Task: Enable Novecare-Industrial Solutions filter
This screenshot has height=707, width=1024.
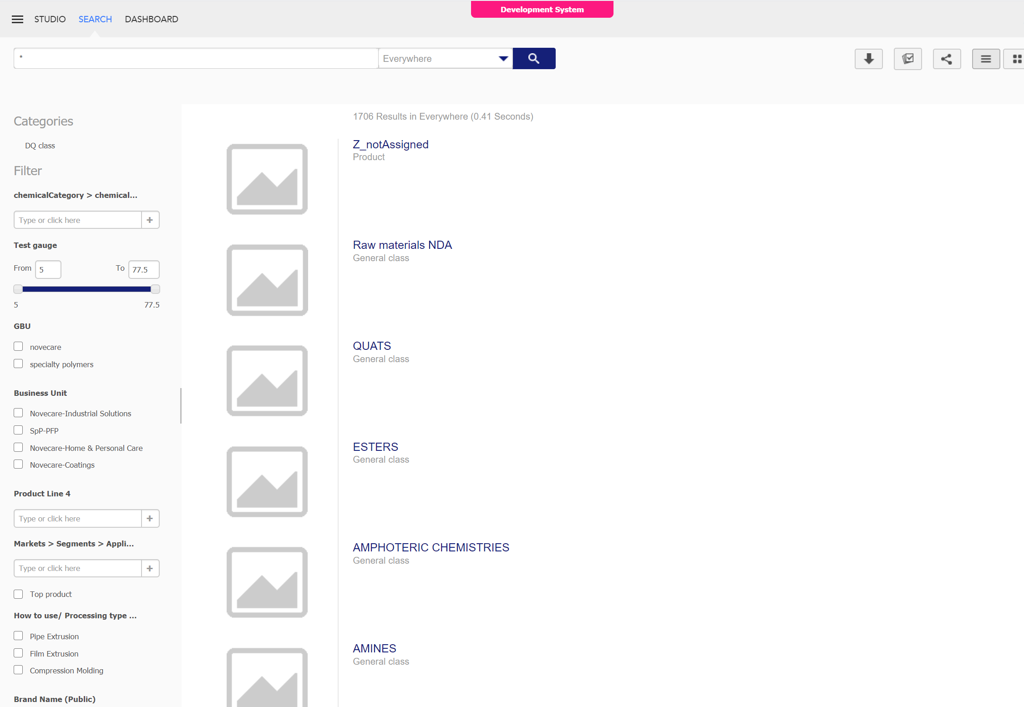Action: pyautogui.click(x=18, y=413)
